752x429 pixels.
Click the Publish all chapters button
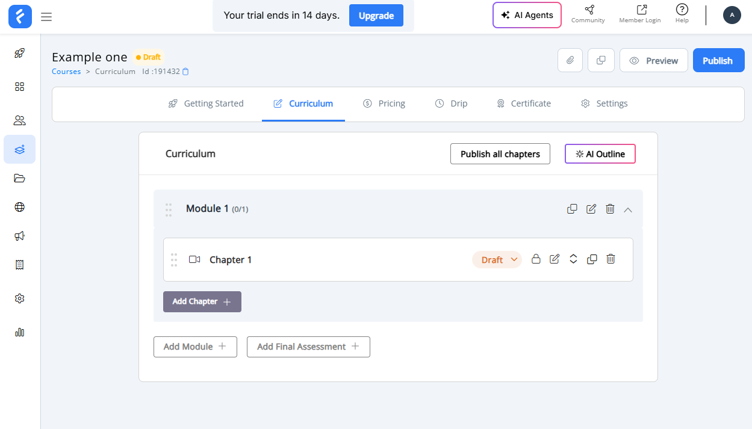[500, 154]
